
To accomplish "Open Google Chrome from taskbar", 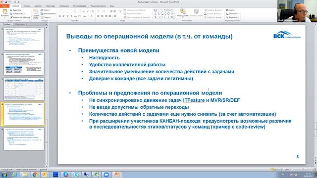I will pyautogui.click(x=35, y=175).
